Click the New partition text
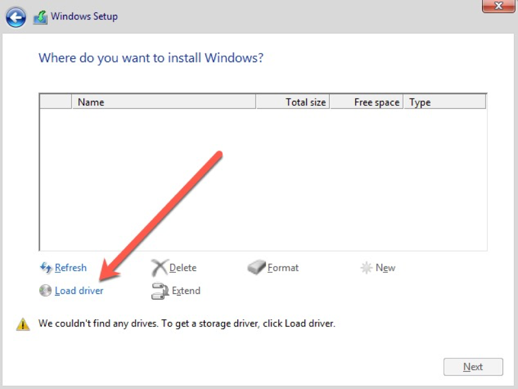 (385, 267)
